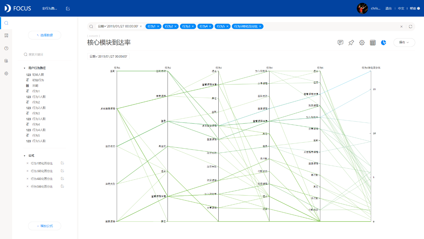Select the 行为3人数 column
424x239 pixels.
pyautogui.click(x=39, y=119)
